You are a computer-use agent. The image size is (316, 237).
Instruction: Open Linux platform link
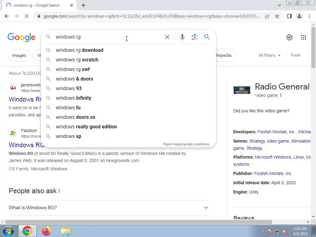(298, 157)
